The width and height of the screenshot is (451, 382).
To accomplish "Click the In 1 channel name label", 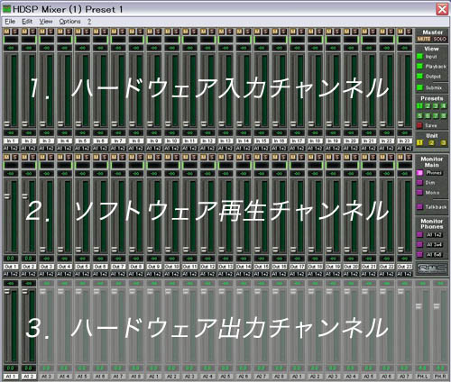I will tap(11, 141).
